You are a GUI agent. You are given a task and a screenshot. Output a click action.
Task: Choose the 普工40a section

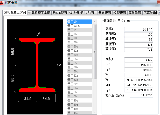[80, 101]
